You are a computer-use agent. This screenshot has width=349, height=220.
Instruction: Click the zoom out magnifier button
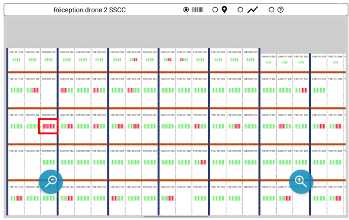click(x=51, y=181)
